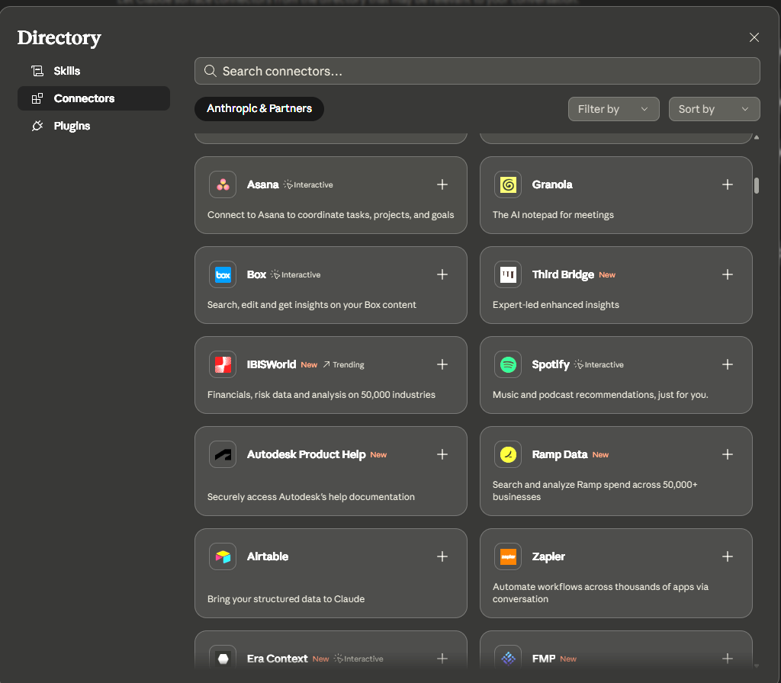Add the Asana connector plus icon
Image resolution: width=781 pixels, height=683 pixels.
442,184
